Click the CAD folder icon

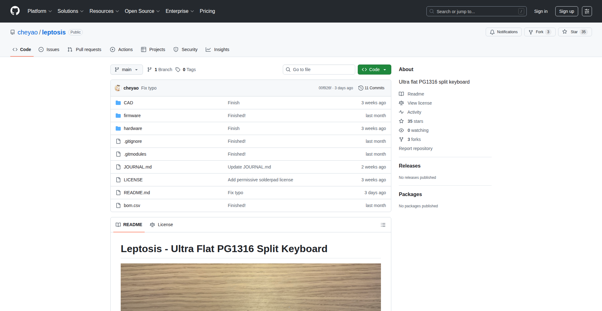pos(118,103)
